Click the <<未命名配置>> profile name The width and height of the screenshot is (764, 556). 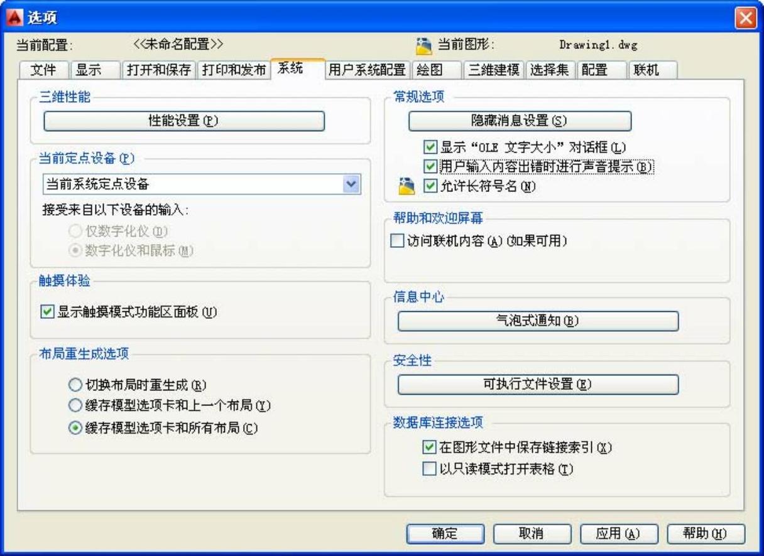(178, 45)
